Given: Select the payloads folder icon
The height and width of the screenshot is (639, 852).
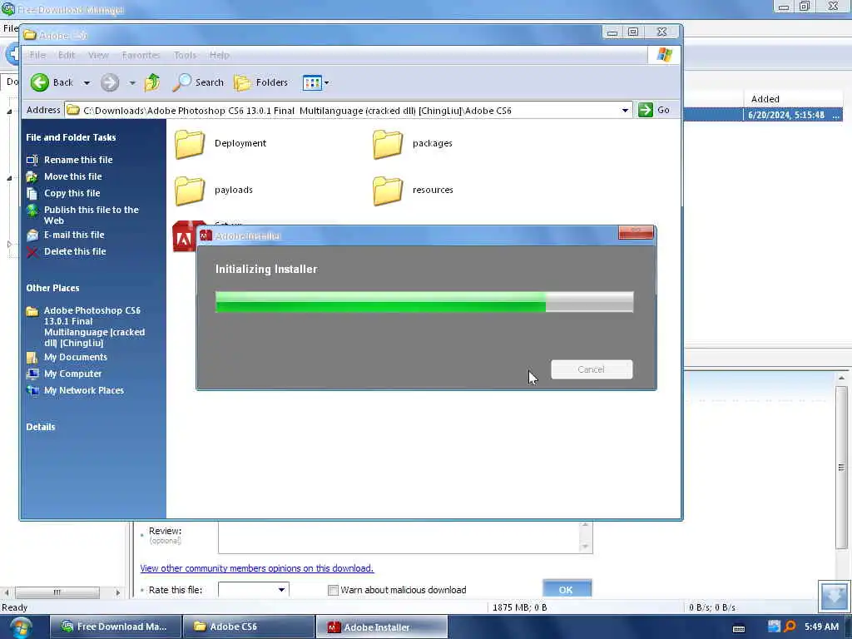Looking at the screenshot, I should click(189, 191).
